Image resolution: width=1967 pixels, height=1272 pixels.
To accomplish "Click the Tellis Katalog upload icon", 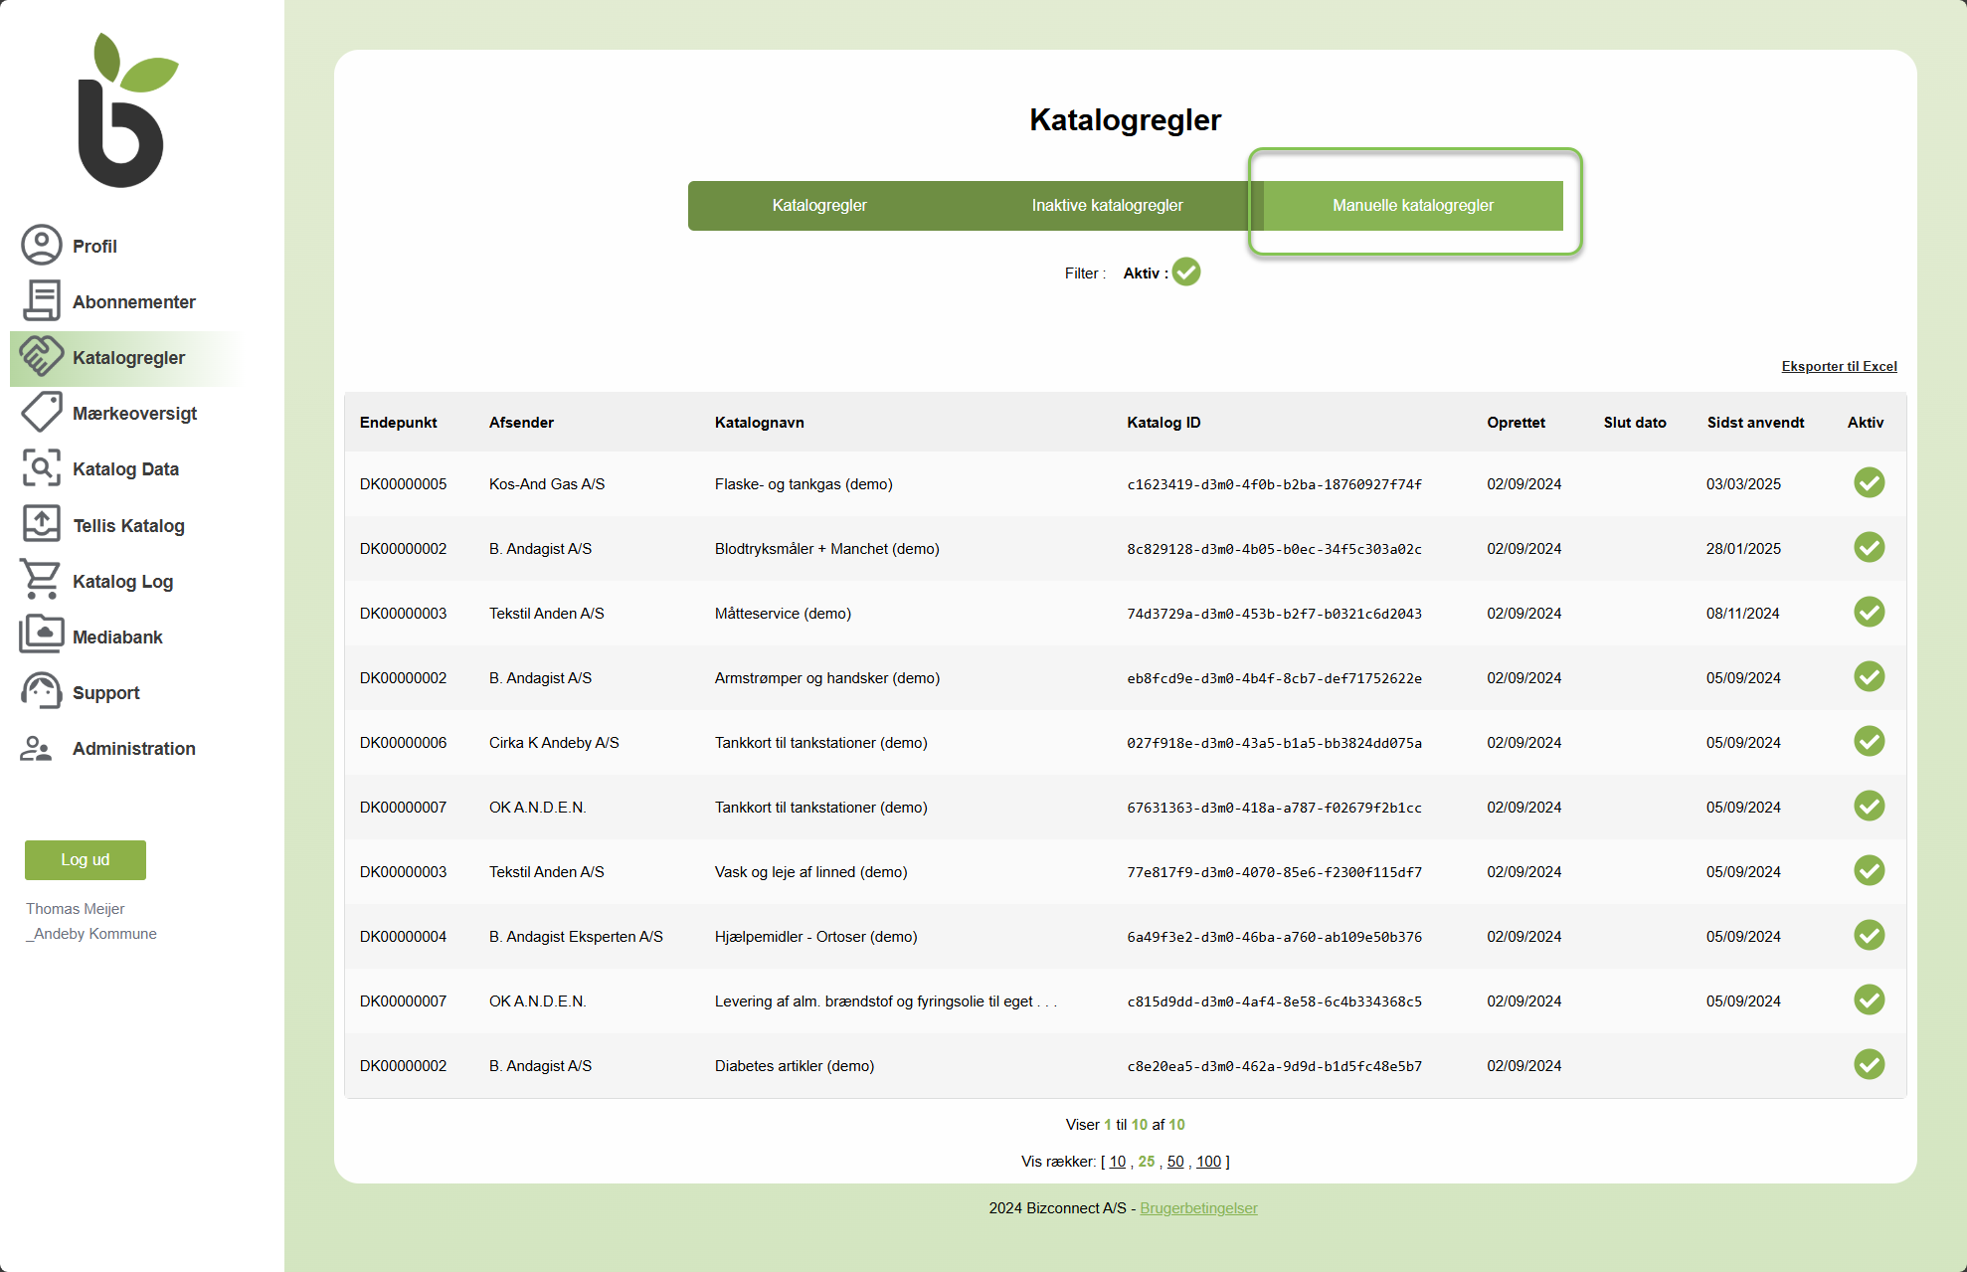I will tap(42, 524).
